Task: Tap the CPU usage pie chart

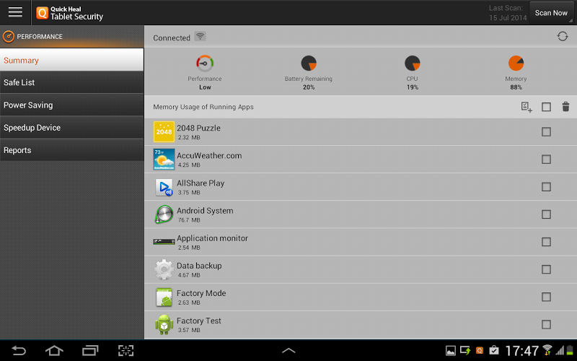Action: 412,64
